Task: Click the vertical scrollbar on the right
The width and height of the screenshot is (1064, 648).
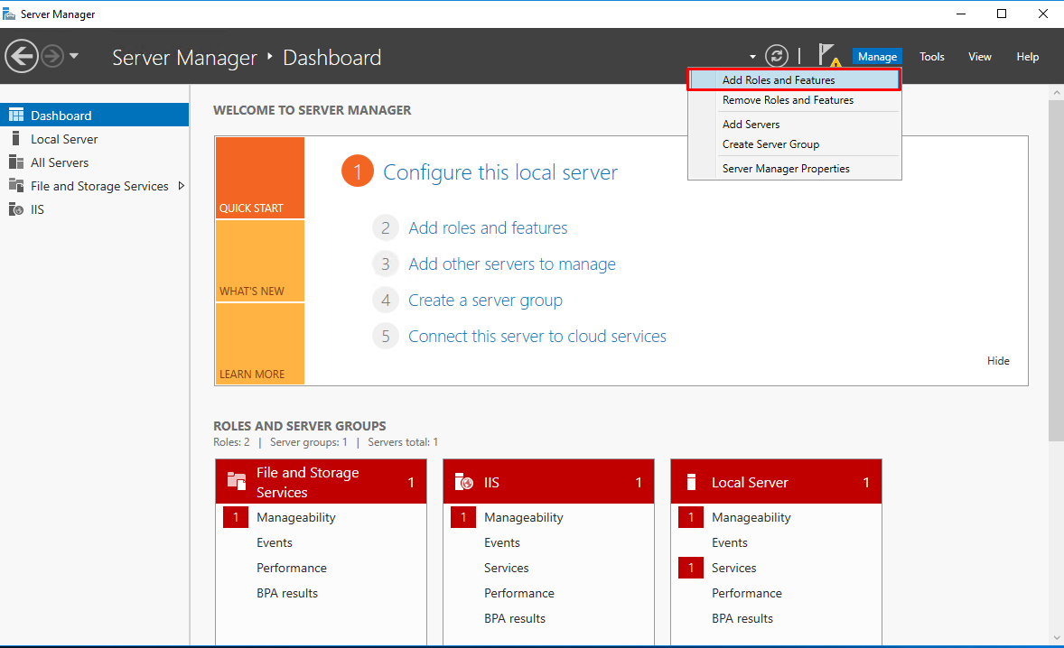Action: [x=1056, y=271]
